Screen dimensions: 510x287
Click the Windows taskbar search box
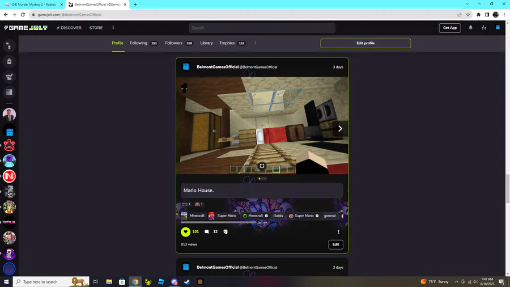(x=51, y=282)
